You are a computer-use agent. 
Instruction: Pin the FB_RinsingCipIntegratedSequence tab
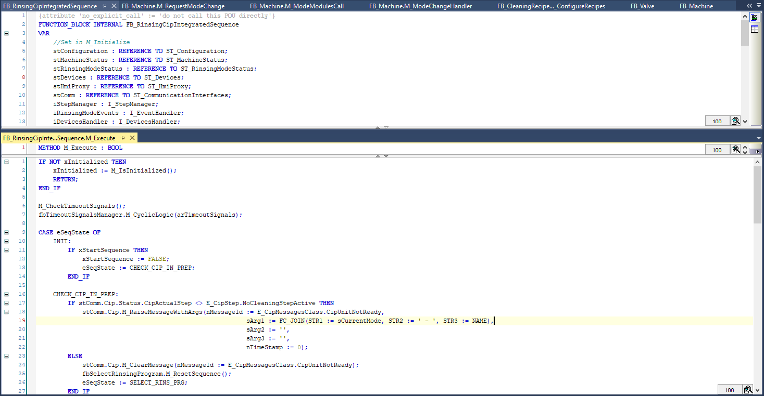[x=105, y=6]
